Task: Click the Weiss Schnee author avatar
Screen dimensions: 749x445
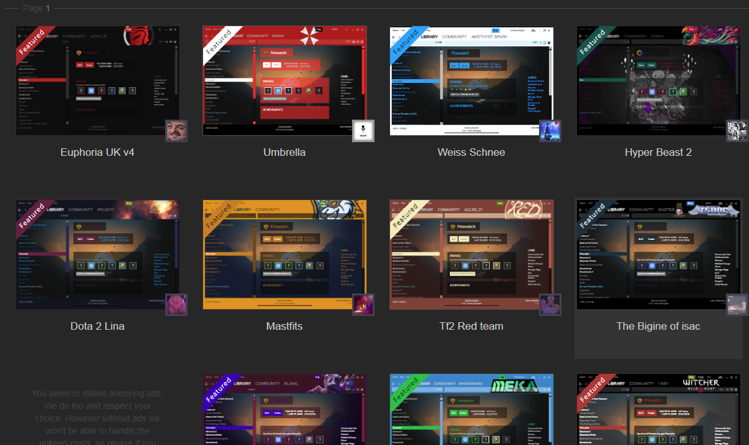Action: (550, 131)
